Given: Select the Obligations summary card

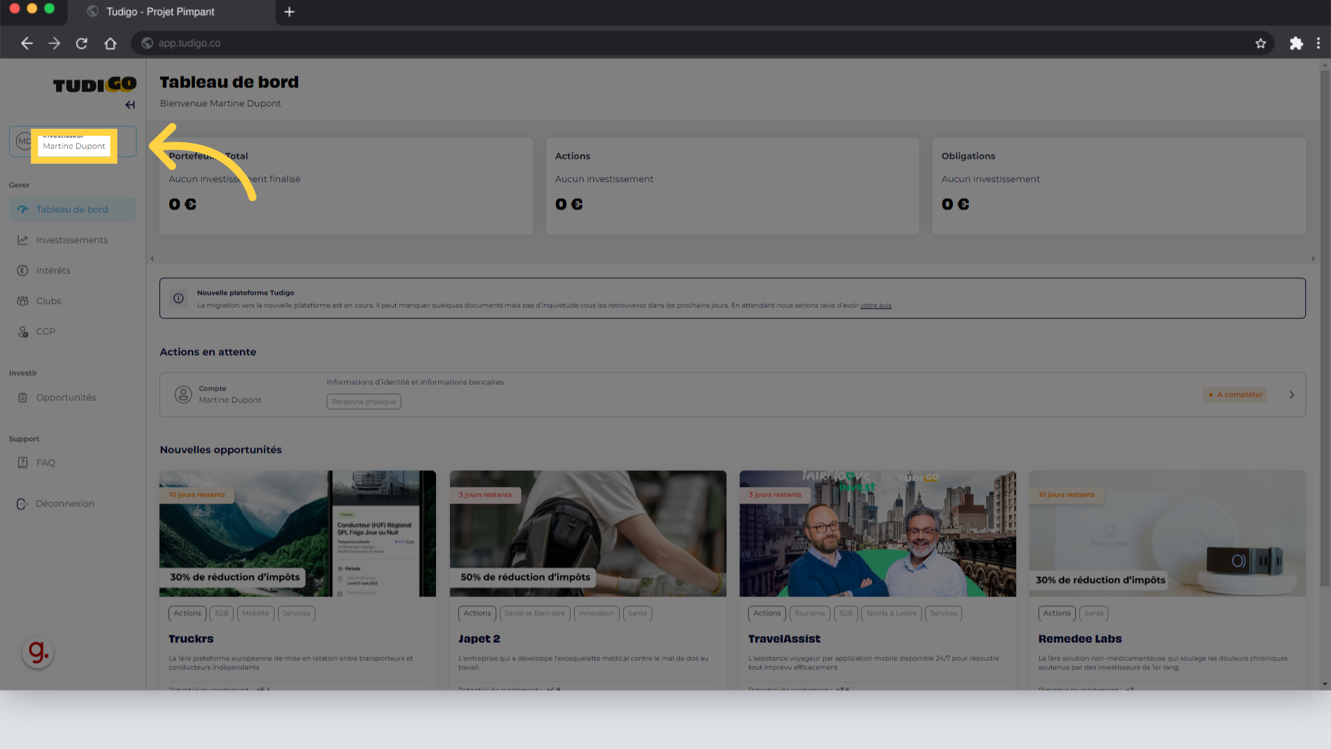Looking at the screenshot, I should pos(1119,186).
